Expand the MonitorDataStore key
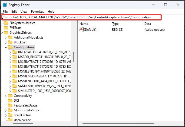 click(6, 111)
